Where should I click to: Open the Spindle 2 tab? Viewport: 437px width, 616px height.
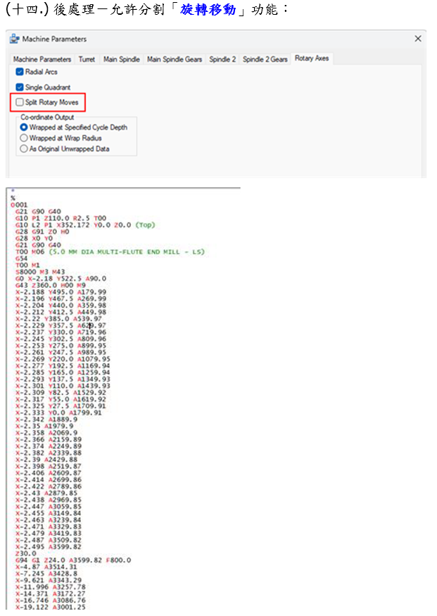tap(222, 59)
